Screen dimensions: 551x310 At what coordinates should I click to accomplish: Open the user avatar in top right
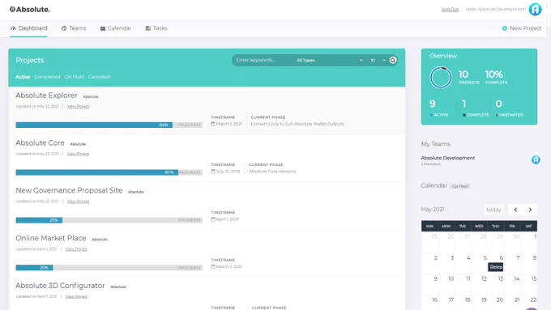[535, 10]
